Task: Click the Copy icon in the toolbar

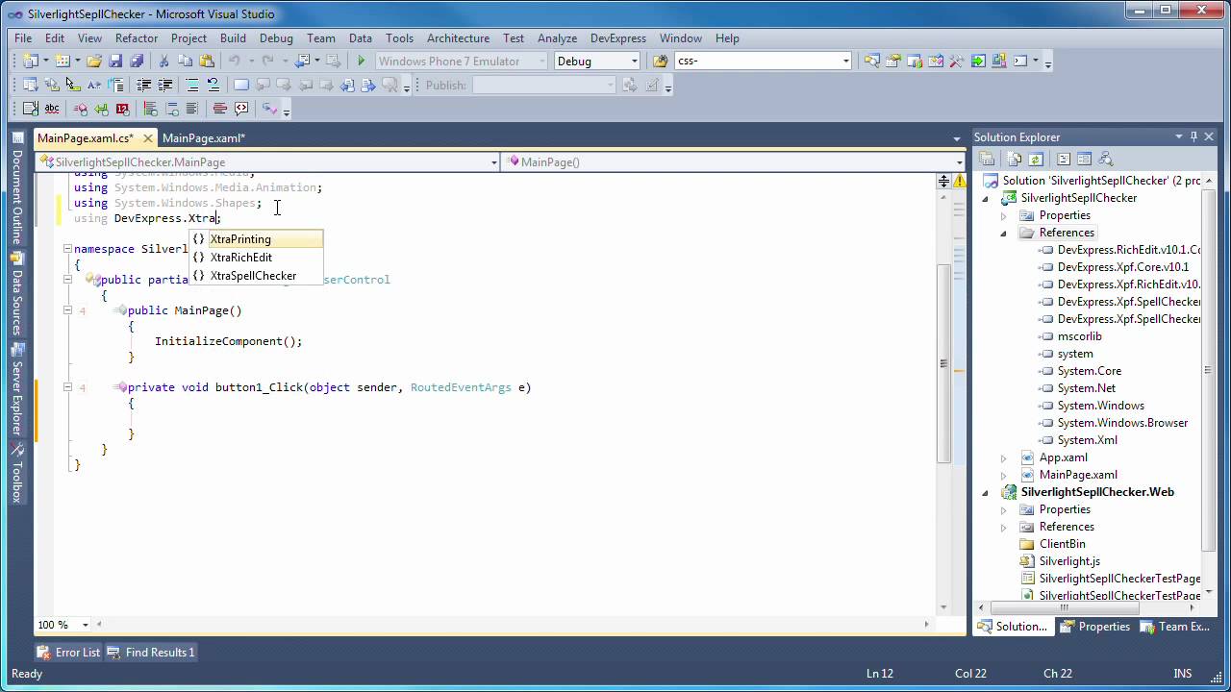Action: (186, 61)
